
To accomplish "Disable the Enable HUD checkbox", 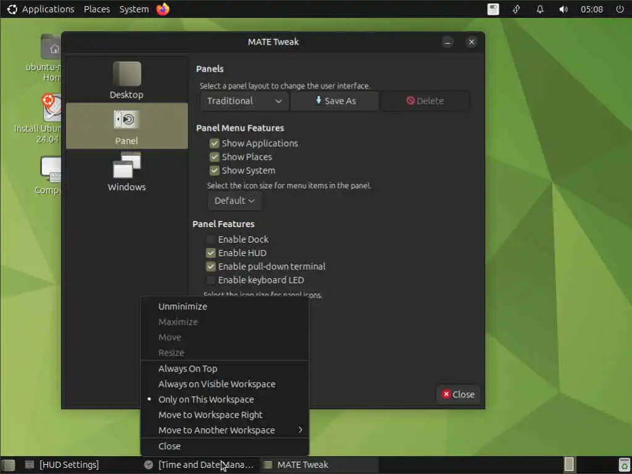I will click(x=210, y=253).
